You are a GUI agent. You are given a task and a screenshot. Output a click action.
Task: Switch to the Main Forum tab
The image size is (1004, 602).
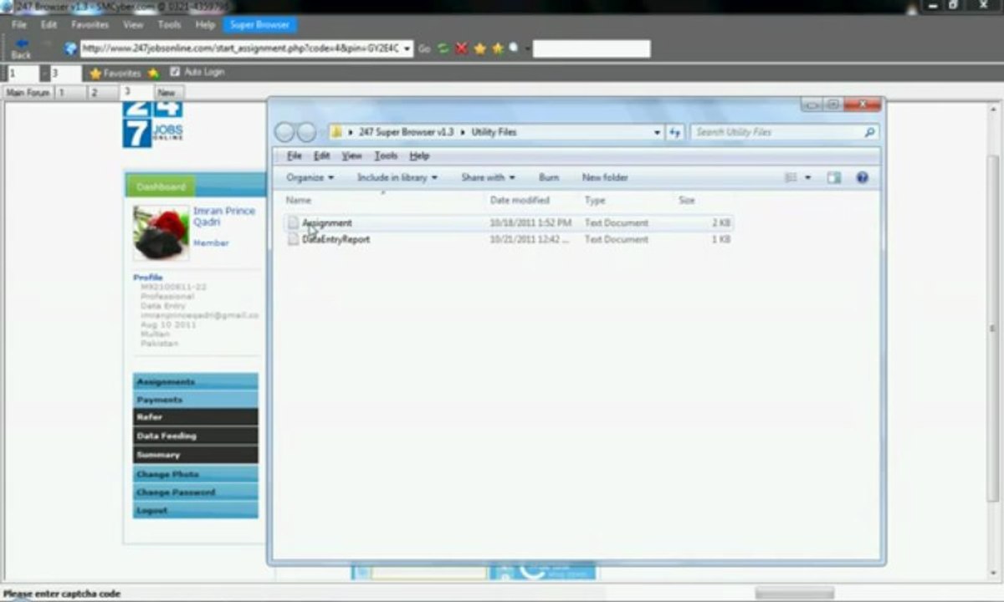click(28, 93)
